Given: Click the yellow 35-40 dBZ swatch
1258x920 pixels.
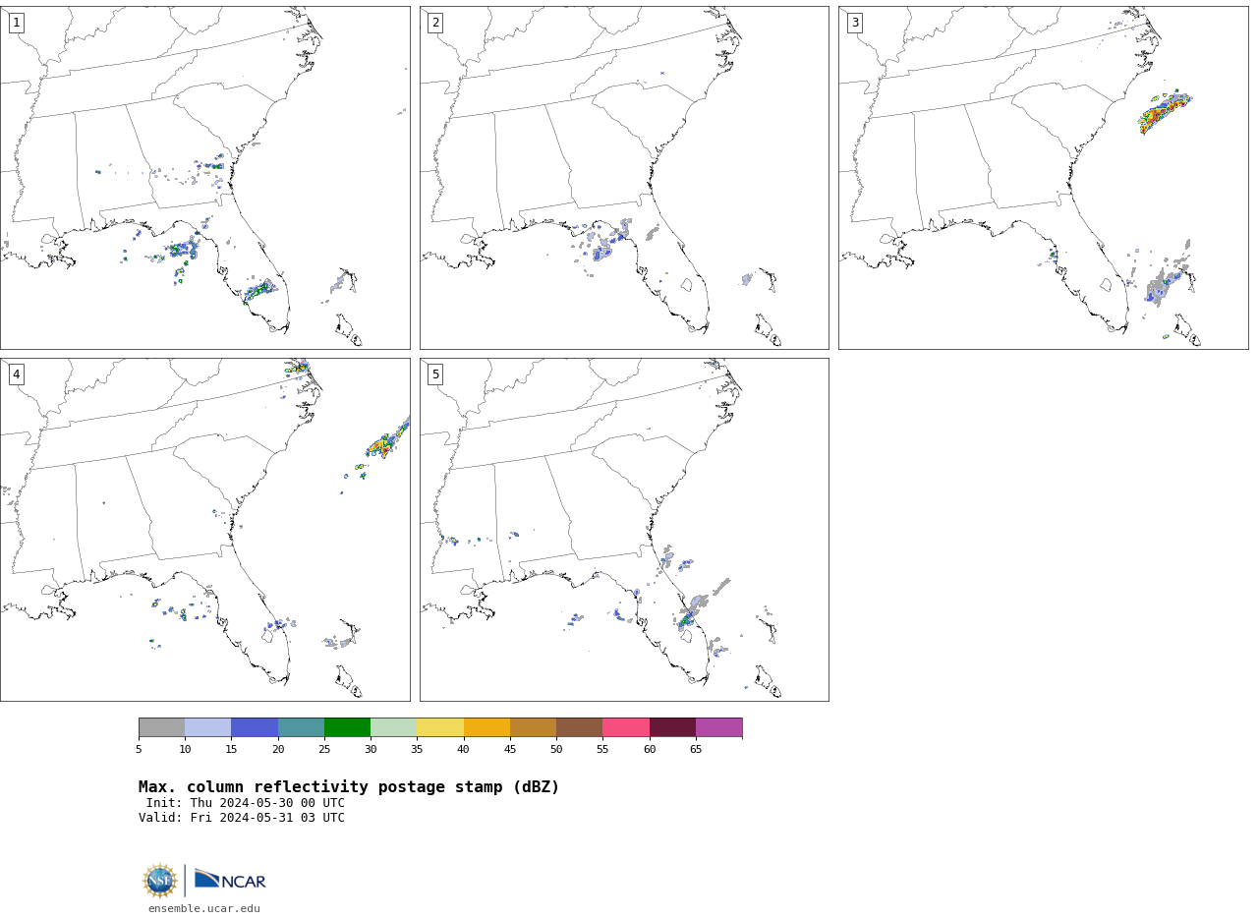Looking at the screenshot, I should pyautogui.click(x=440, y=727).
